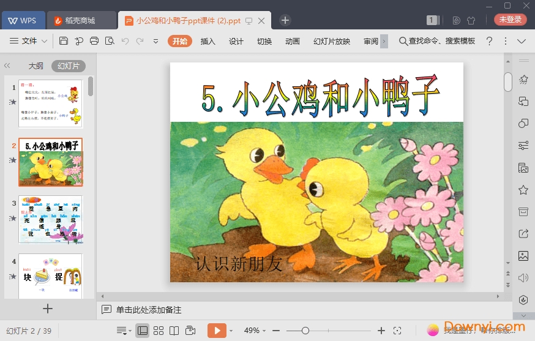Viewport: 535px width, 341px height.
Task: Select the 切换 ribbon tab
Action: 264,41
